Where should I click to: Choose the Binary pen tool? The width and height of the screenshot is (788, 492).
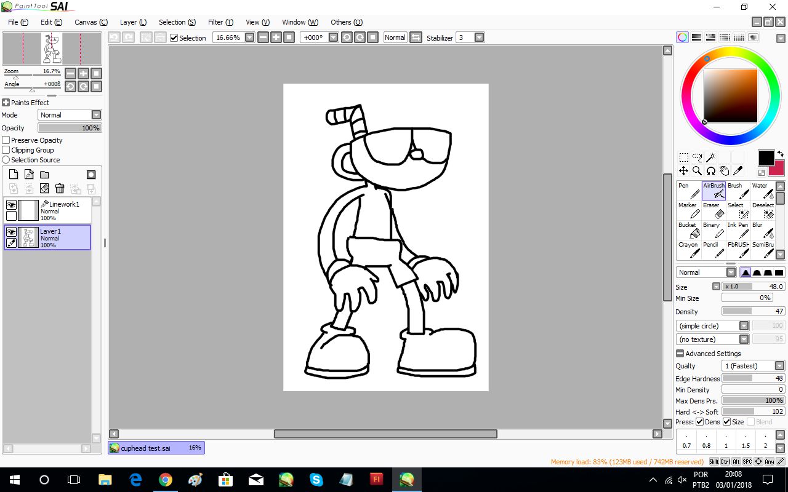pos(714,230)
